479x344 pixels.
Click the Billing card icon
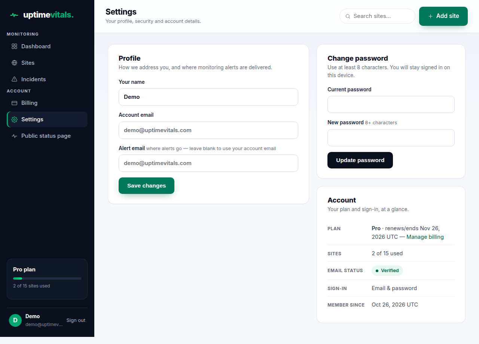coord(14,103)
